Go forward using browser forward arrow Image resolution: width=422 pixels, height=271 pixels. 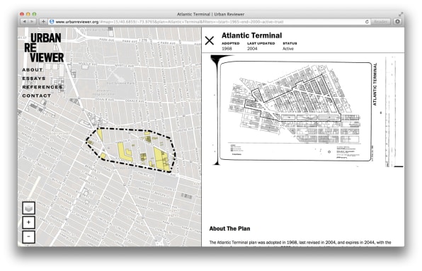(32, 21)
